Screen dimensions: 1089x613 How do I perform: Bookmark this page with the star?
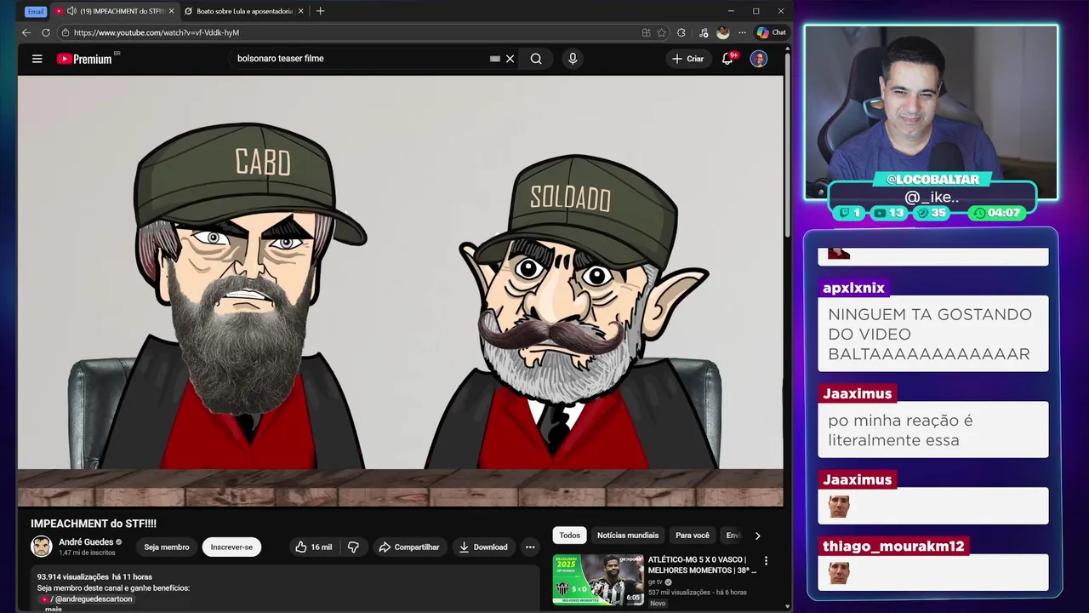(x=662, y=32)
